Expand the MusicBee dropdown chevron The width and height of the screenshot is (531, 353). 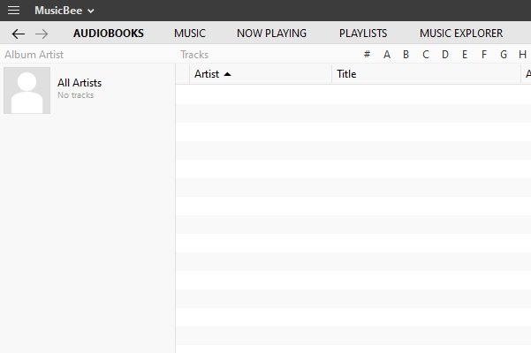[x=90, y=11]
